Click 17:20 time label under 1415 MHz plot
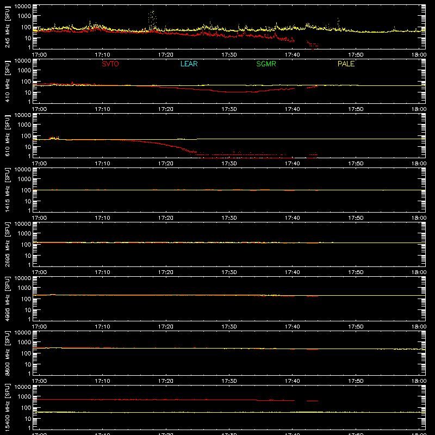 pyautogui.click(x=166, y=218)
